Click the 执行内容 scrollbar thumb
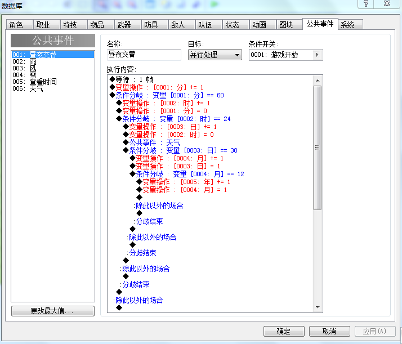Image resolution: width=402 pixels, height=344 pixels. [318, 148]
